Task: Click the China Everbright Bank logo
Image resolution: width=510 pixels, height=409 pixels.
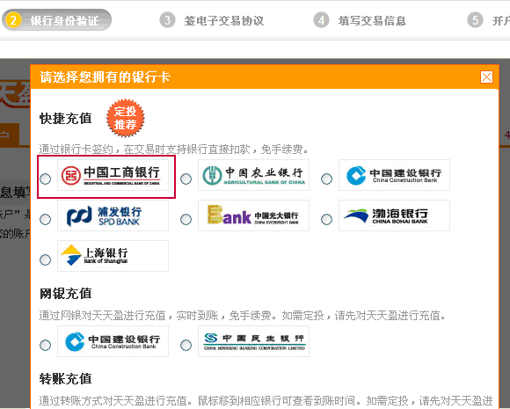Action: pos(253,215)
